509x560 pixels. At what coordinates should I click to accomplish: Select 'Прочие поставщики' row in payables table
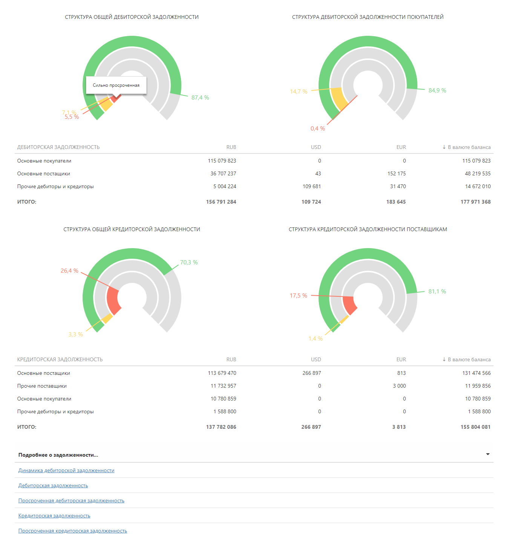tap(42, 386)
